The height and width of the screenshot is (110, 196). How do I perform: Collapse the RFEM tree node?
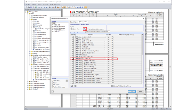pos(28,14)
